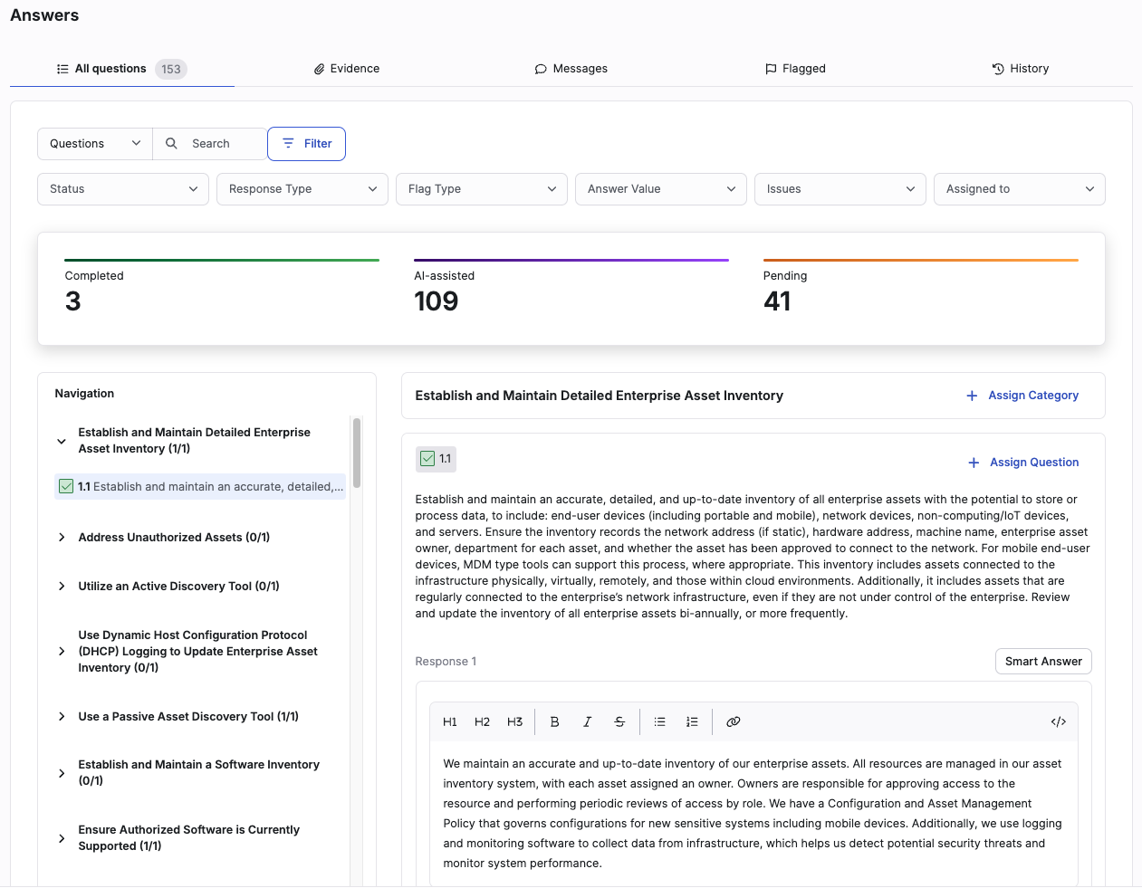Screen dimensions: 1142x888
Task: Open the Assigned to filter dropdown
Action: click(x=1020, y=189)
